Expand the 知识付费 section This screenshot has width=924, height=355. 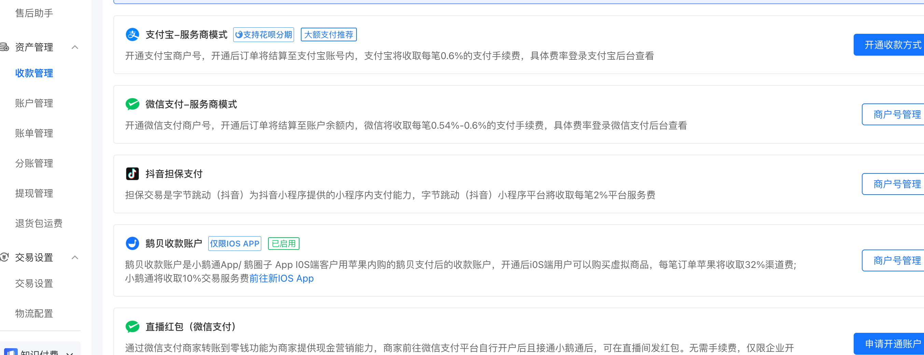tap(70, 352)
